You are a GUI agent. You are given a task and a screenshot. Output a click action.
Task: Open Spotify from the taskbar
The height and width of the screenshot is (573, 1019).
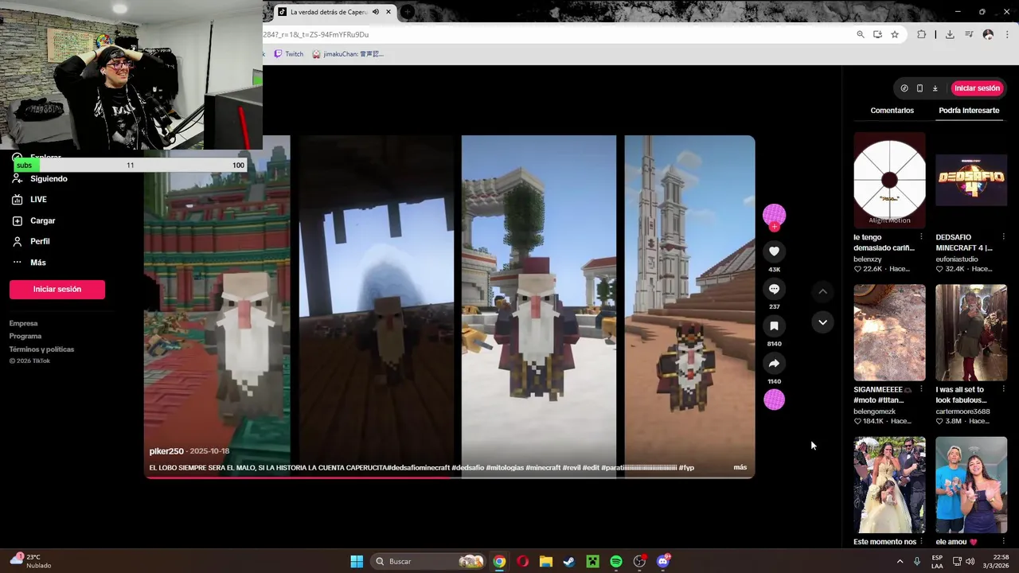pos(616,562)
